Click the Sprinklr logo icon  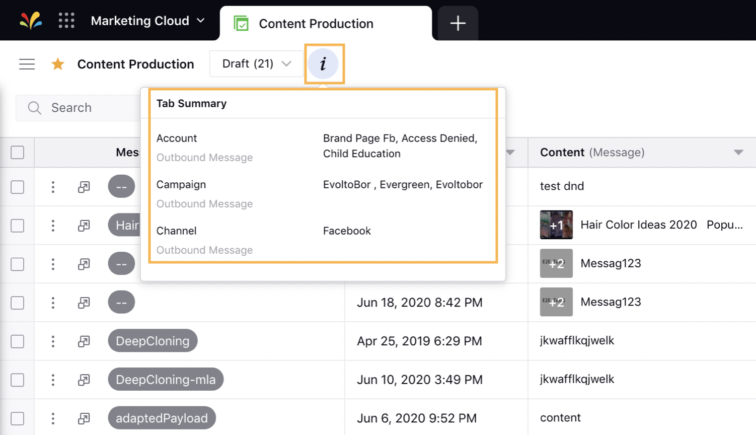point(31,21)
